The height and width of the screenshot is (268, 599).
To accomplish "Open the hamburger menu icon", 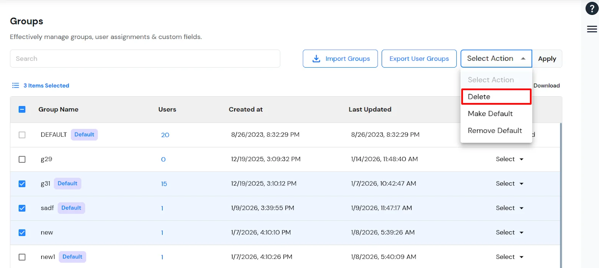I will point(592,29).
